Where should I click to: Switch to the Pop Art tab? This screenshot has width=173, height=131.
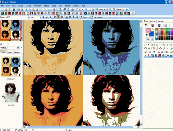(x=153, y=21)
